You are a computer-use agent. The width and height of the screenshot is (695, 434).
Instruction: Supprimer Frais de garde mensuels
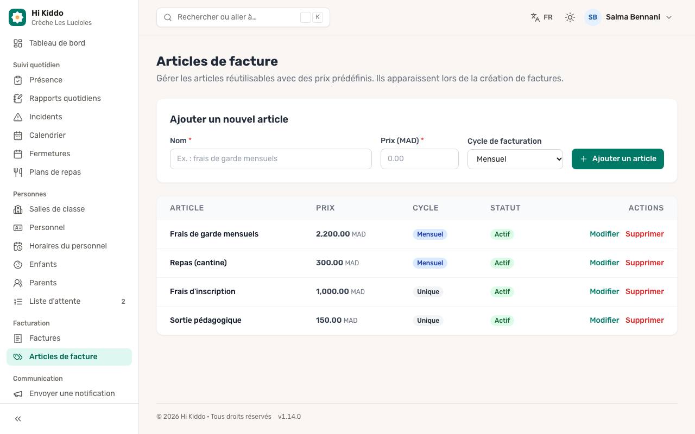645,234
